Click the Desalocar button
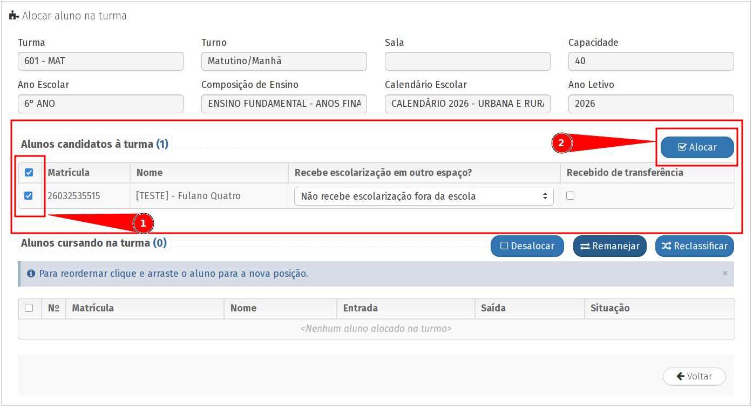The image size is (753, 408). pos(527,246)
